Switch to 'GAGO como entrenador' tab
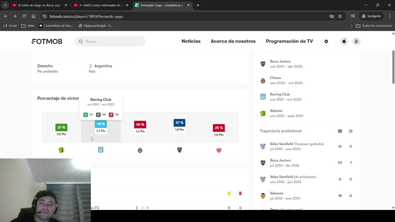The height and width of the screenshot is (222, 395). click(x=101, y=5)
